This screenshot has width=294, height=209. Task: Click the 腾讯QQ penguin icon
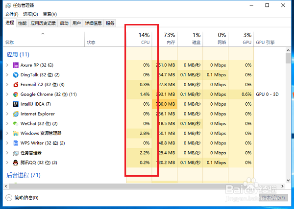(x=16, y=163)
